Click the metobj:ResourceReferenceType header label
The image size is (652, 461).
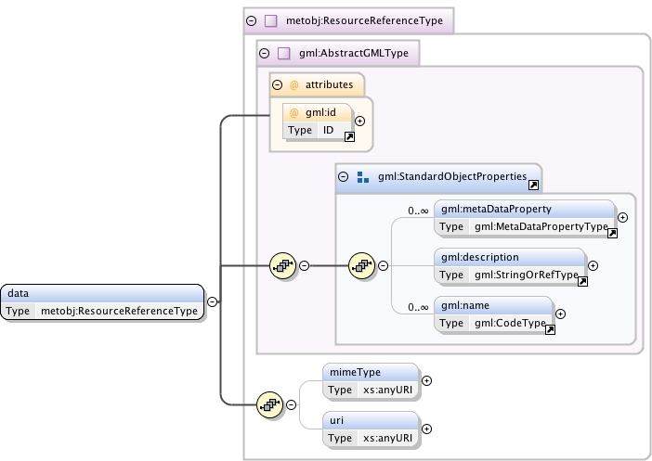[364, 20]
